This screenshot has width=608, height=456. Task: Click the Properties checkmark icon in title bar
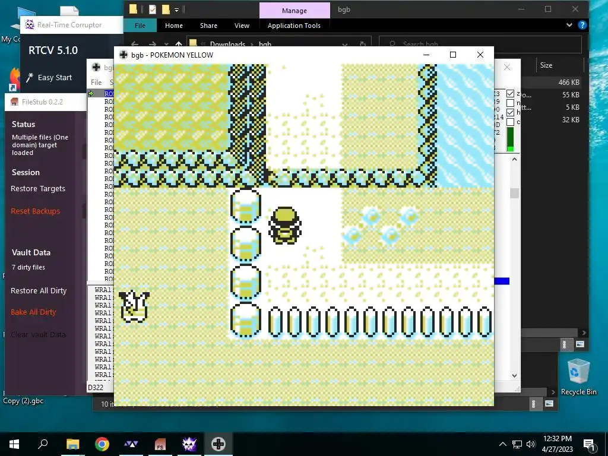pos(153,9)
